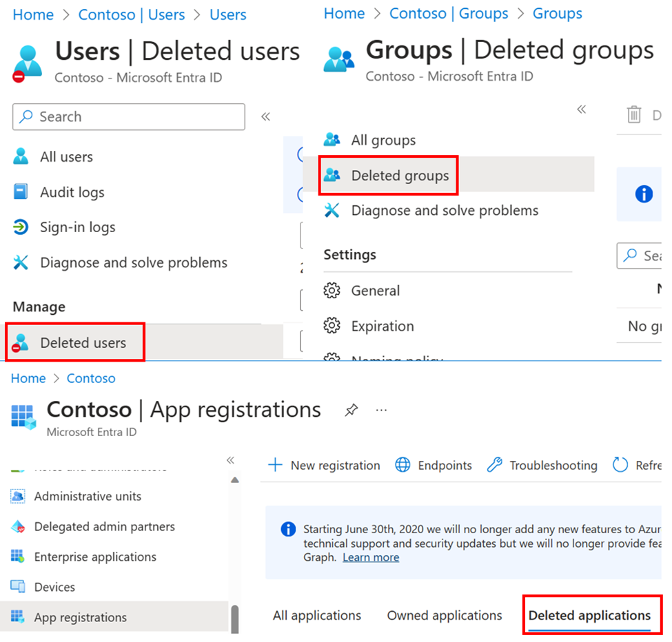Click the Sign-in logs arrow icon

pos(21,227)
